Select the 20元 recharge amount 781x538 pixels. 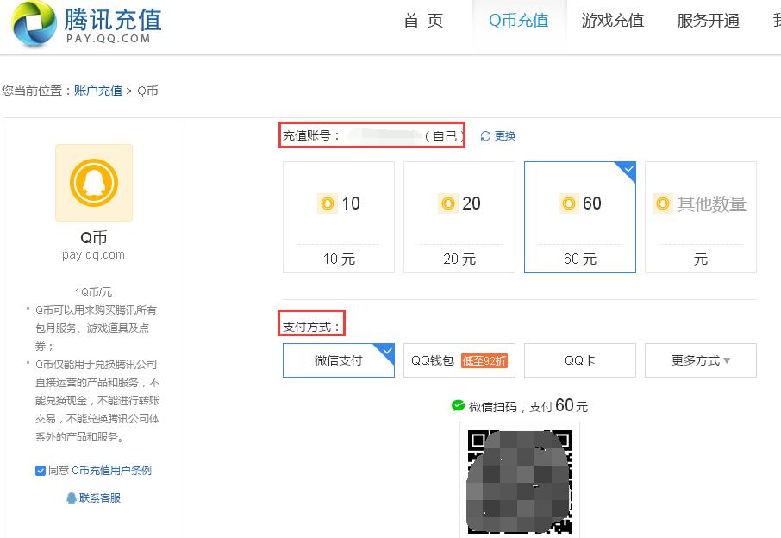coord(459,216)
